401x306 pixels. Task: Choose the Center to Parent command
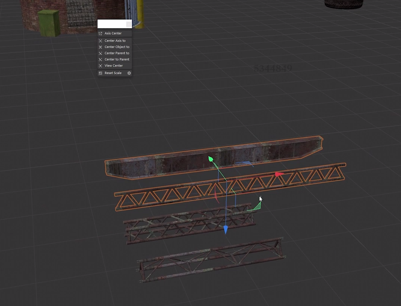click(x=114, y=59)
